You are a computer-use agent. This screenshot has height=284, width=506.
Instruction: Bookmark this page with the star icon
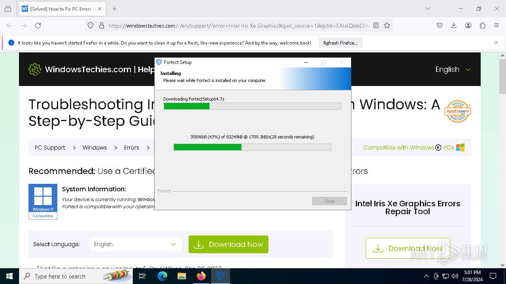[x=387, y=25]
